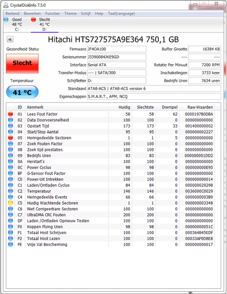Click raw value 000364B45EDF
The image size is (227, 294).
tap(199, 233)
